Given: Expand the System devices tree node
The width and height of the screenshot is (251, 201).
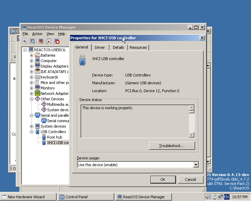Looking at the screenshot, I should pos(31,127).
